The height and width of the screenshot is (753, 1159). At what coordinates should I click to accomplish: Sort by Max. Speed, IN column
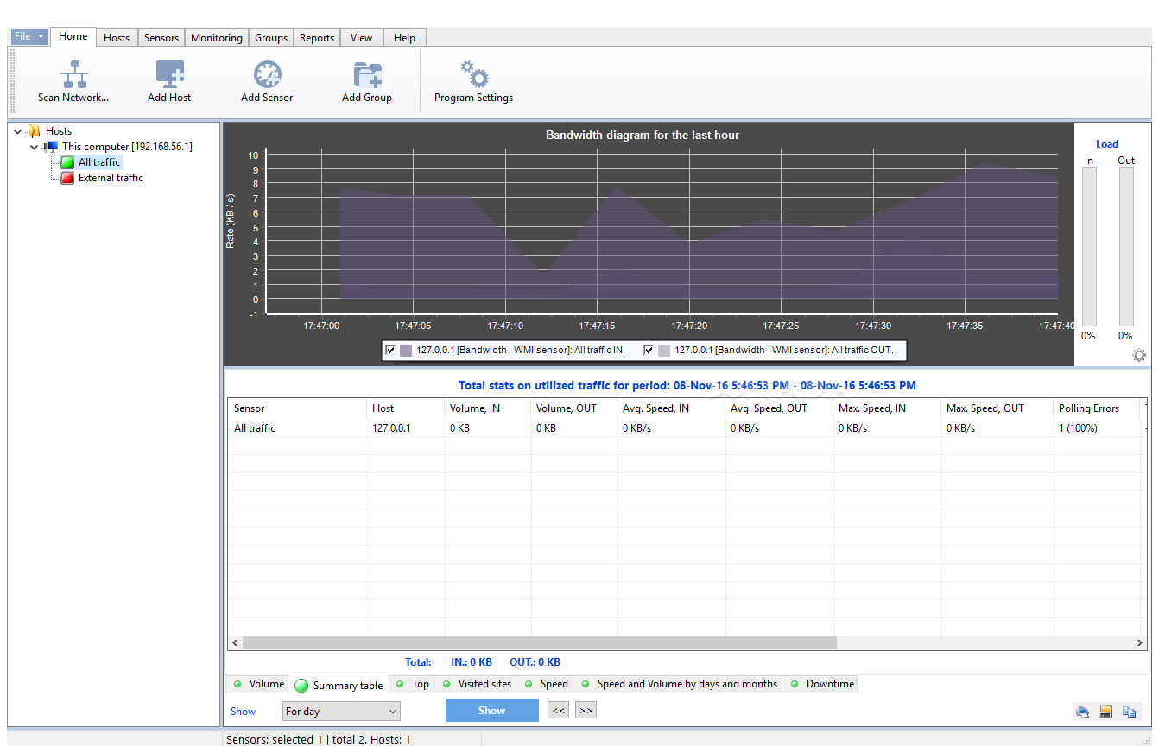[x=887, y=408]
